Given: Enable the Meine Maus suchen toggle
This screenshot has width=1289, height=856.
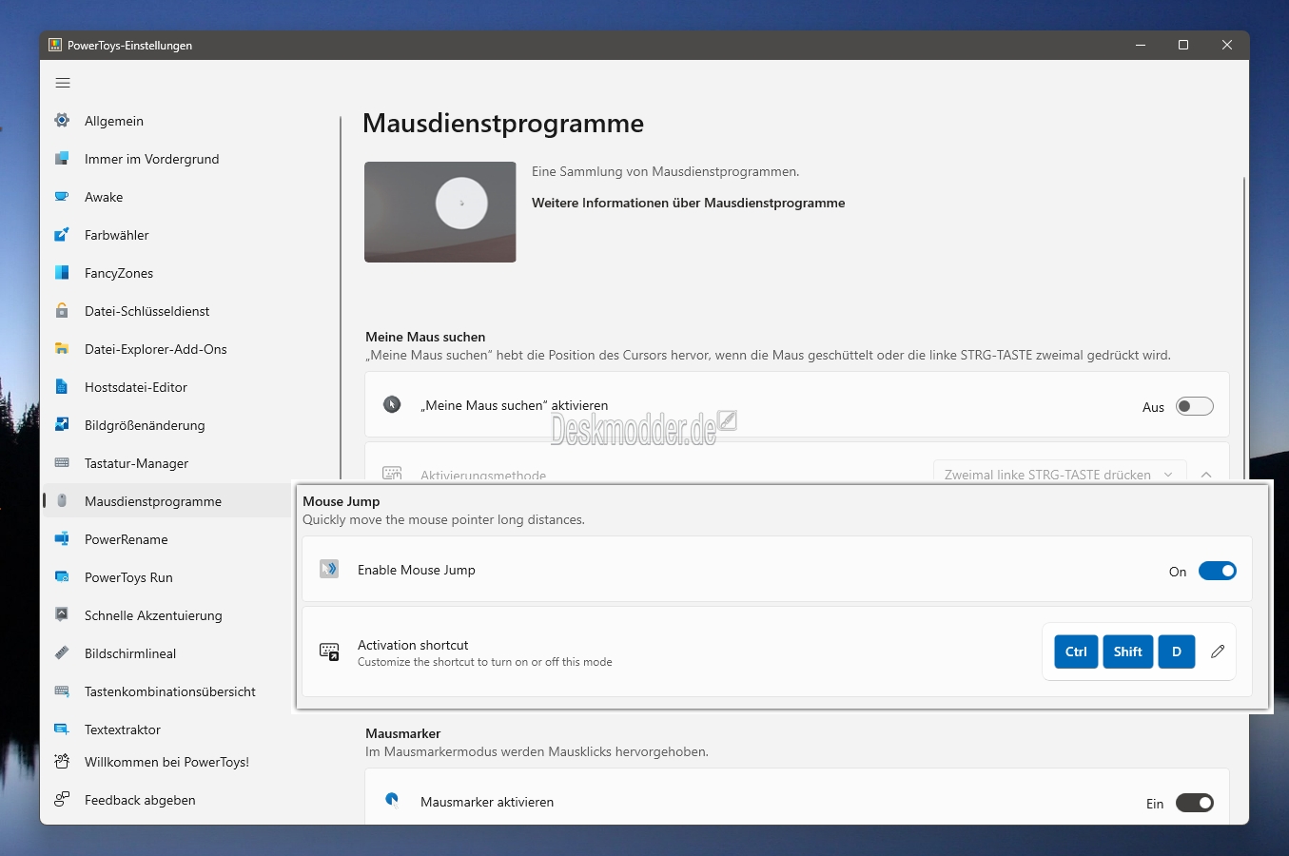Looking at the screenshot, I should (1195, 407).
